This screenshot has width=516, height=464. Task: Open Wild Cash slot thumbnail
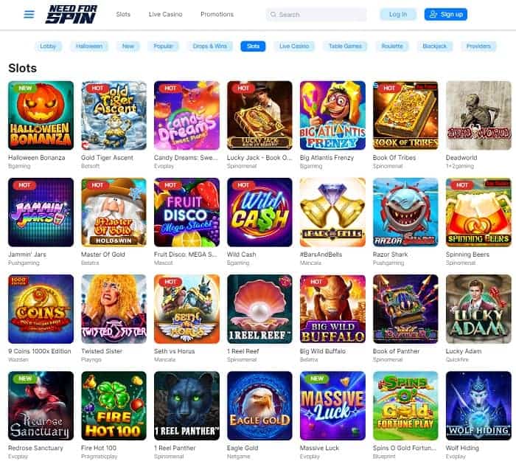(259, 212)
